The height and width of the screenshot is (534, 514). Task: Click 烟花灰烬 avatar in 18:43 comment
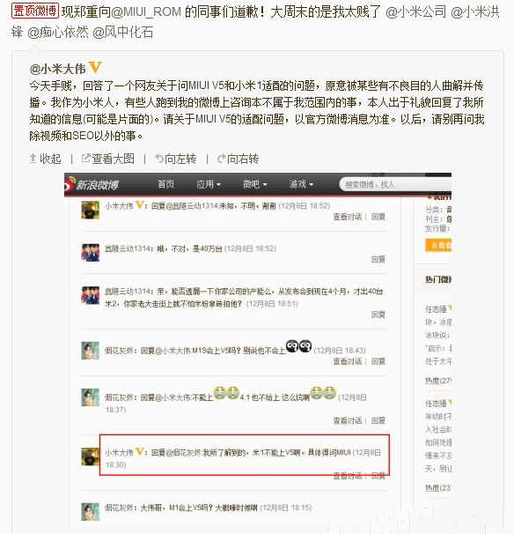90,351
